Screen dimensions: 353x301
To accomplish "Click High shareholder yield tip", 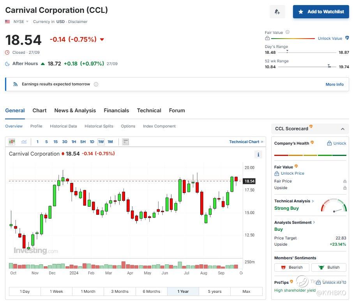I will coord(295,290).
